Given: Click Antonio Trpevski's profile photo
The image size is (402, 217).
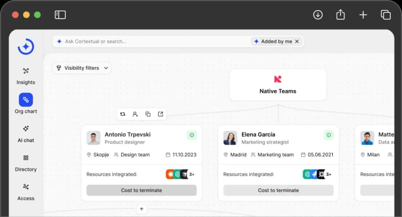Looking at the screenshot, I should pyautogui.click(x=93, y=138).
